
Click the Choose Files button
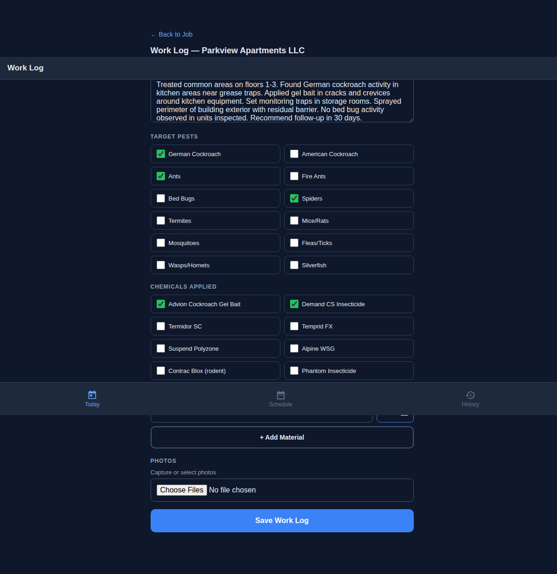click(x=182, y=490)
